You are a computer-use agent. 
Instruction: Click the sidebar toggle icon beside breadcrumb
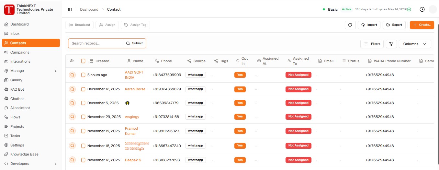70,9
